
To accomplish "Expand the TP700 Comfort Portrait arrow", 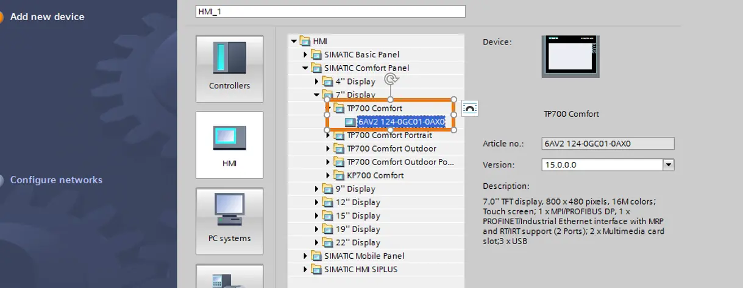I will 328,135.
